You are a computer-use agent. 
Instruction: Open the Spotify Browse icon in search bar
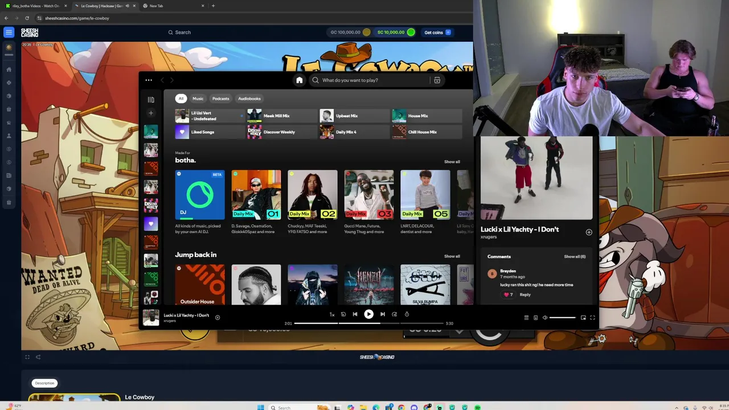[437, 80]
